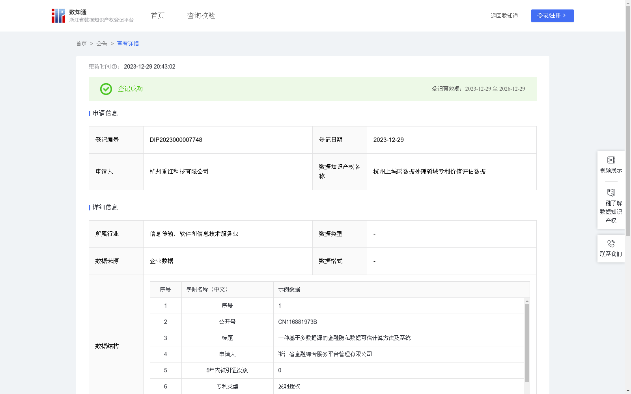Click the 5年内被引证次数 field cell

click(227, 370)
